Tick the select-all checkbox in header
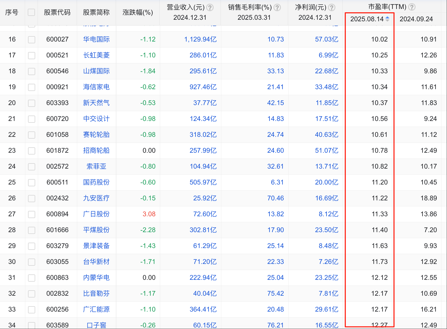Image resolution: width=447 pixels, height=329 pixels. 31,12
